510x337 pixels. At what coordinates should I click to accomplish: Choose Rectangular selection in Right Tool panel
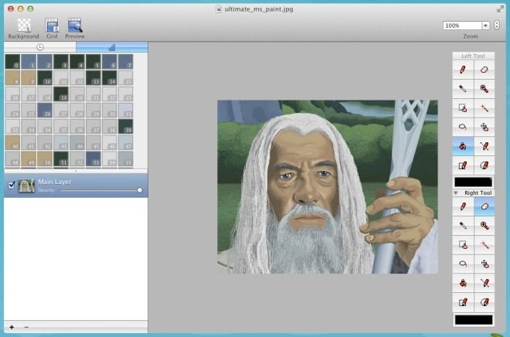[x=463, y=244]
